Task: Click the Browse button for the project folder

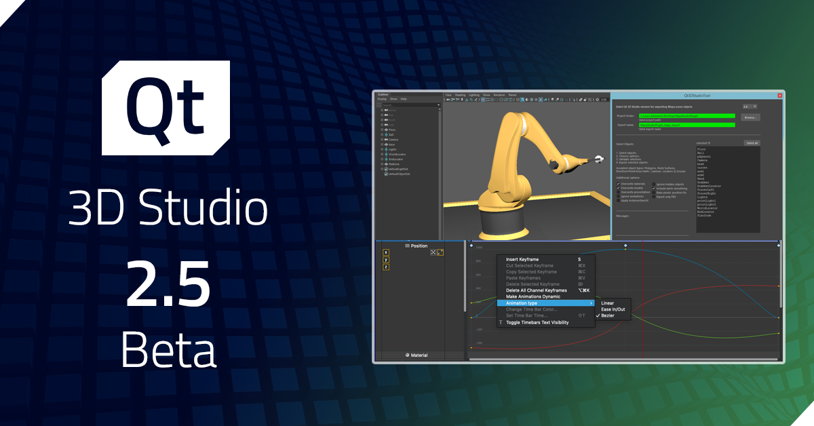Action: pyautogui.click(x=750, y=117)
